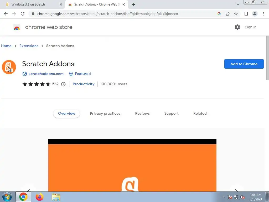
Task: Open network tray icon
Action: [236, 197]
